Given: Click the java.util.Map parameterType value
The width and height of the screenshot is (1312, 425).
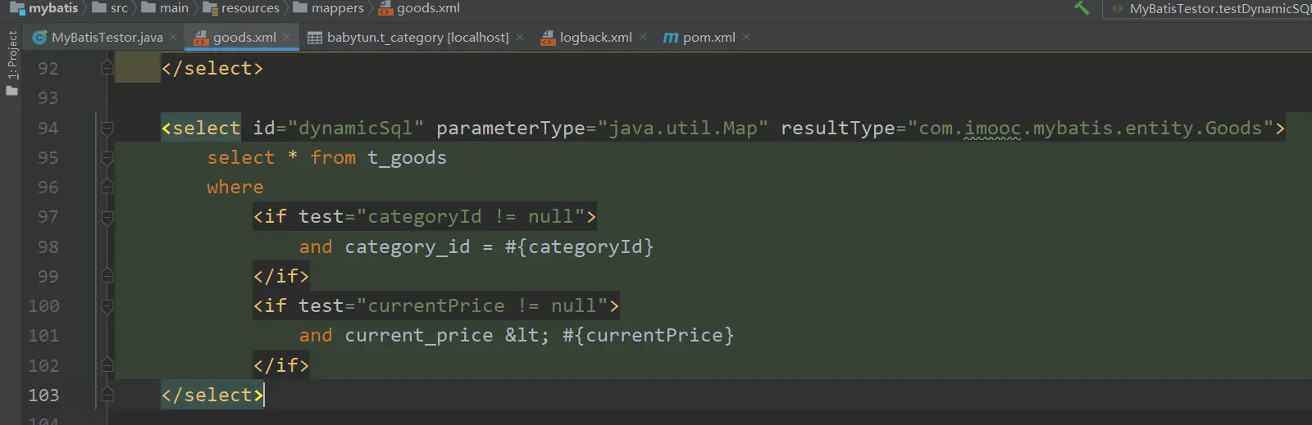Looking at the screenshot, I should 682,128.
